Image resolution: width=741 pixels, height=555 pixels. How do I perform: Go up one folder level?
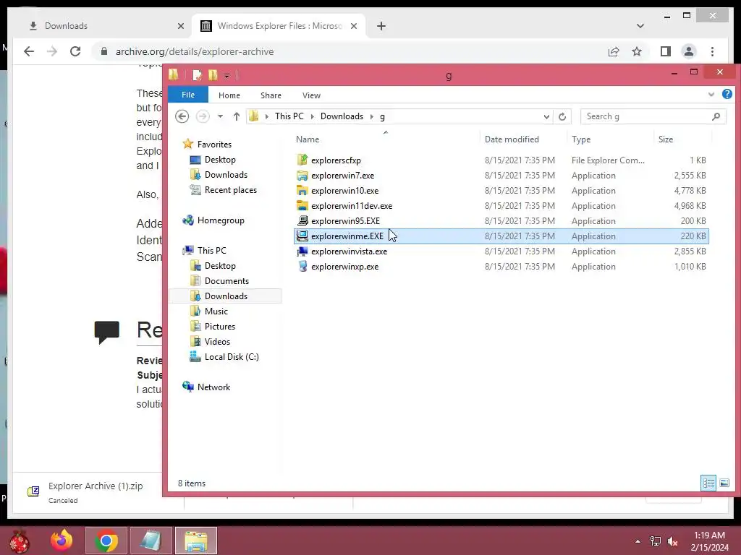[x=237, y=116]
